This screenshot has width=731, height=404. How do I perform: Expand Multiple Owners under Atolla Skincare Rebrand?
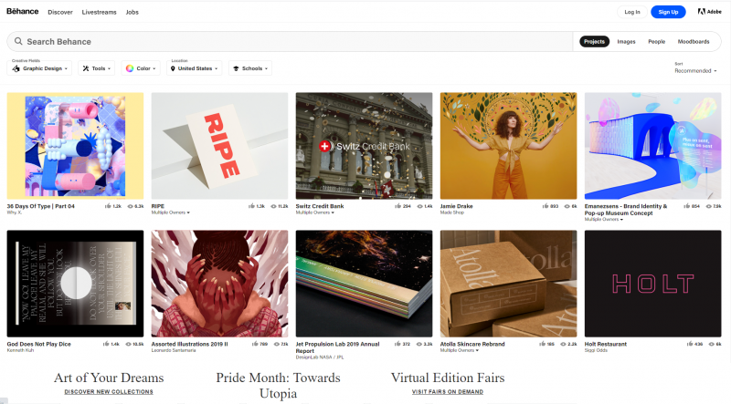click(x=460, y=350)
